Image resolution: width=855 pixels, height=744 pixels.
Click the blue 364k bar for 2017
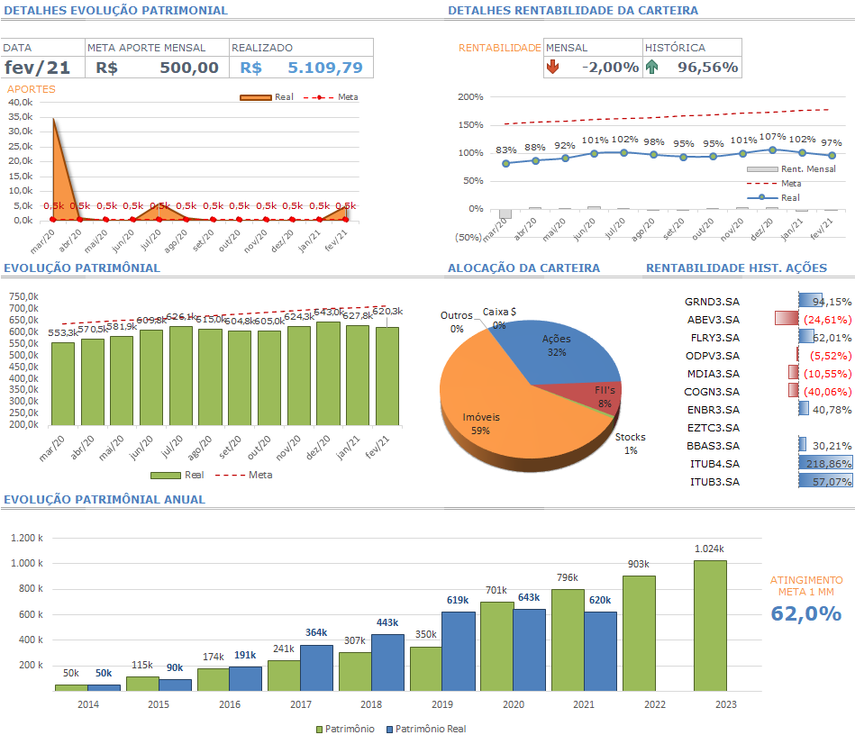[316, 668]
